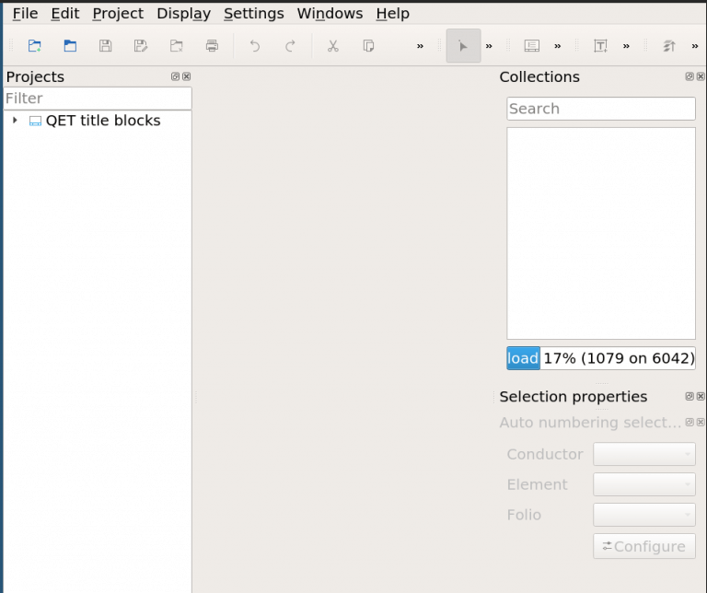Close the Auto numbering panel

tap(701, 422)
